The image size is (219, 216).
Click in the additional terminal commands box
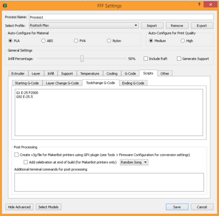[x=109, y=182]
